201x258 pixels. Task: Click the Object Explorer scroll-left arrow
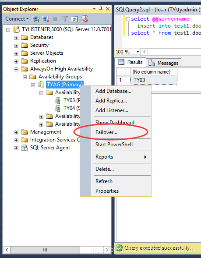[7, 250]
